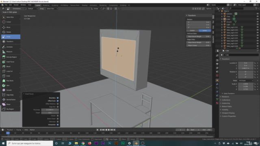Click the Thickness value slider
This screenshot has height=146, width=260.
click(50, 110)
